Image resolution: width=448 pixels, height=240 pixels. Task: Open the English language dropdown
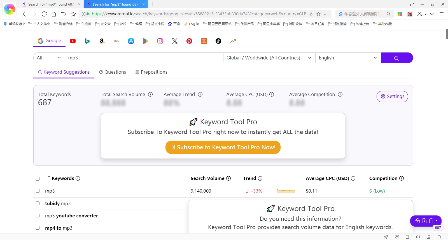click(348, 58)
